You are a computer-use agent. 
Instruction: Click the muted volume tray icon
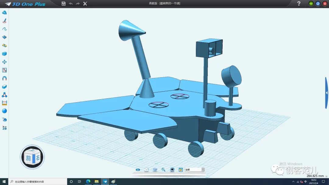[x=302, y=182]
